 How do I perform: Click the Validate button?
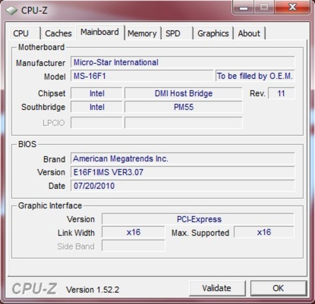[x=217, y=288]
